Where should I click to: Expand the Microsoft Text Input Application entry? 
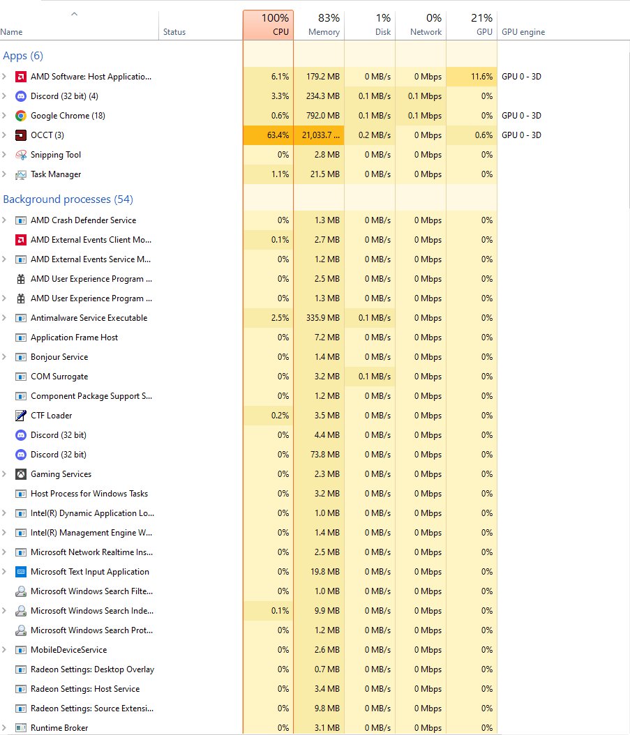tap(4, 572)
